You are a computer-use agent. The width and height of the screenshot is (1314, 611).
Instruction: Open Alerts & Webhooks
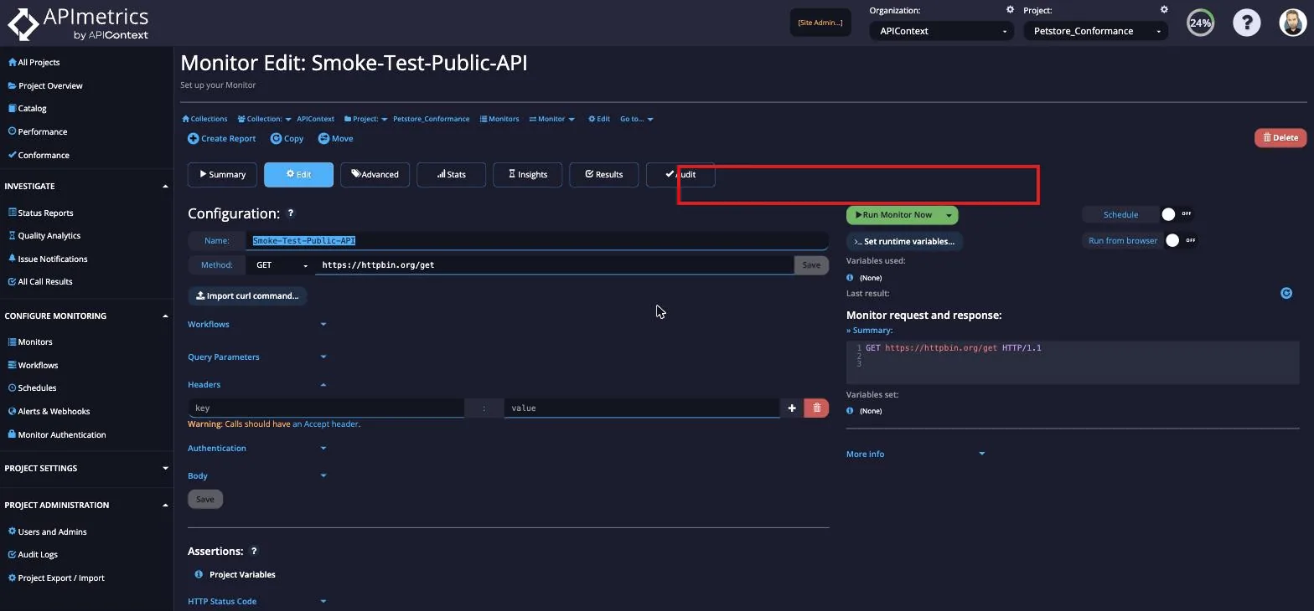49,411
